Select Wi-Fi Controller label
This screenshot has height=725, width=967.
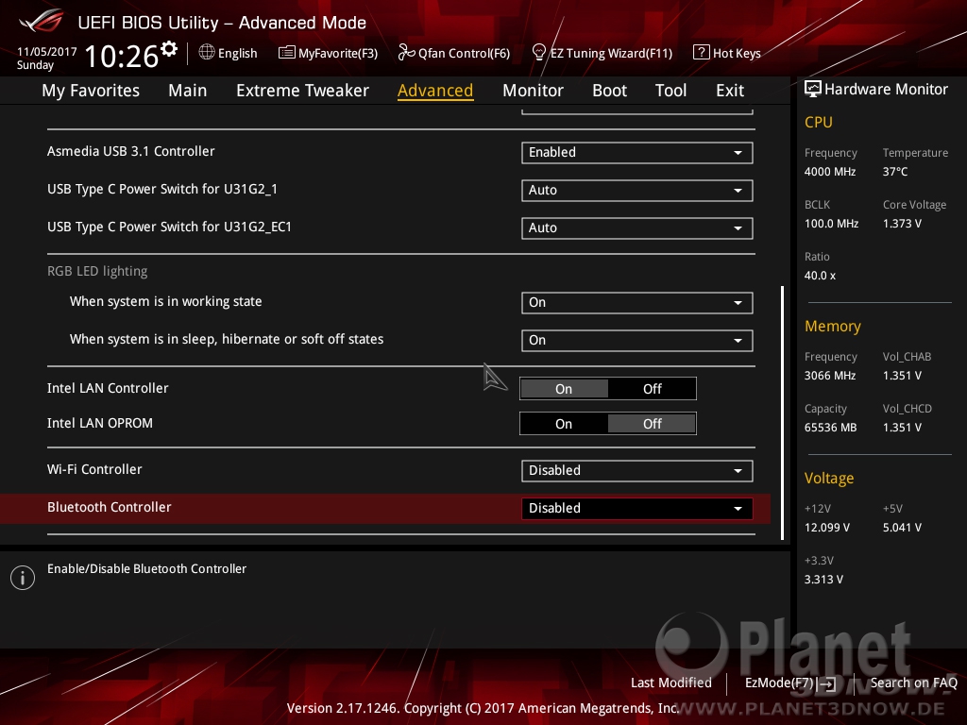94,470
